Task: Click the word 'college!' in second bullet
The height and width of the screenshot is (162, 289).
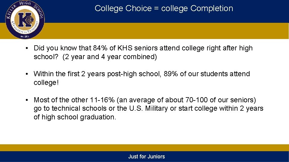Action: point(46,83)
